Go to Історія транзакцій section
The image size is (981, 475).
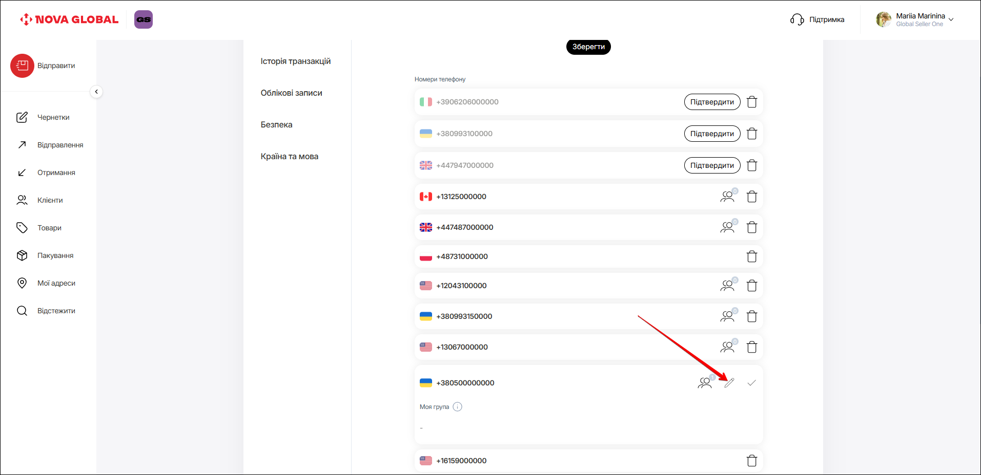click(295, 61)
